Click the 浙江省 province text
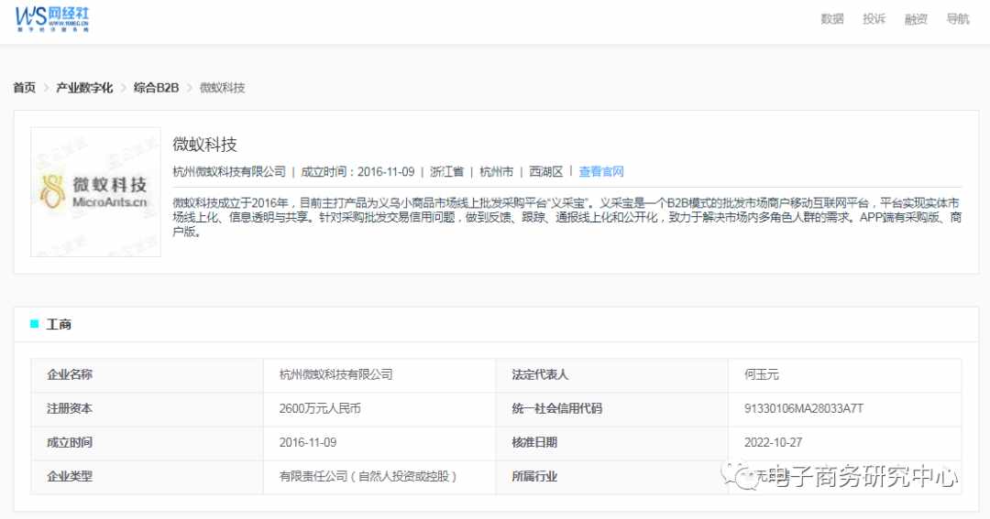The height and width of the screenshot is (519, 990). pos(447,171)
